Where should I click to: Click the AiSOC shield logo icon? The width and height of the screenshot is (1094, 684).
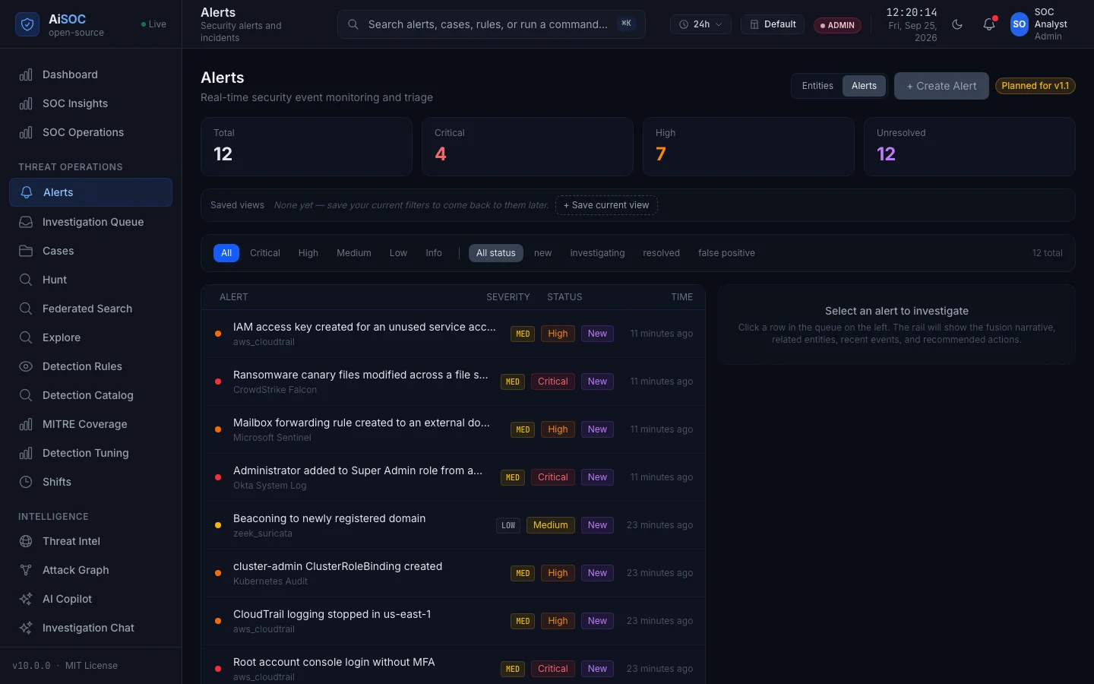pos(27,24)
